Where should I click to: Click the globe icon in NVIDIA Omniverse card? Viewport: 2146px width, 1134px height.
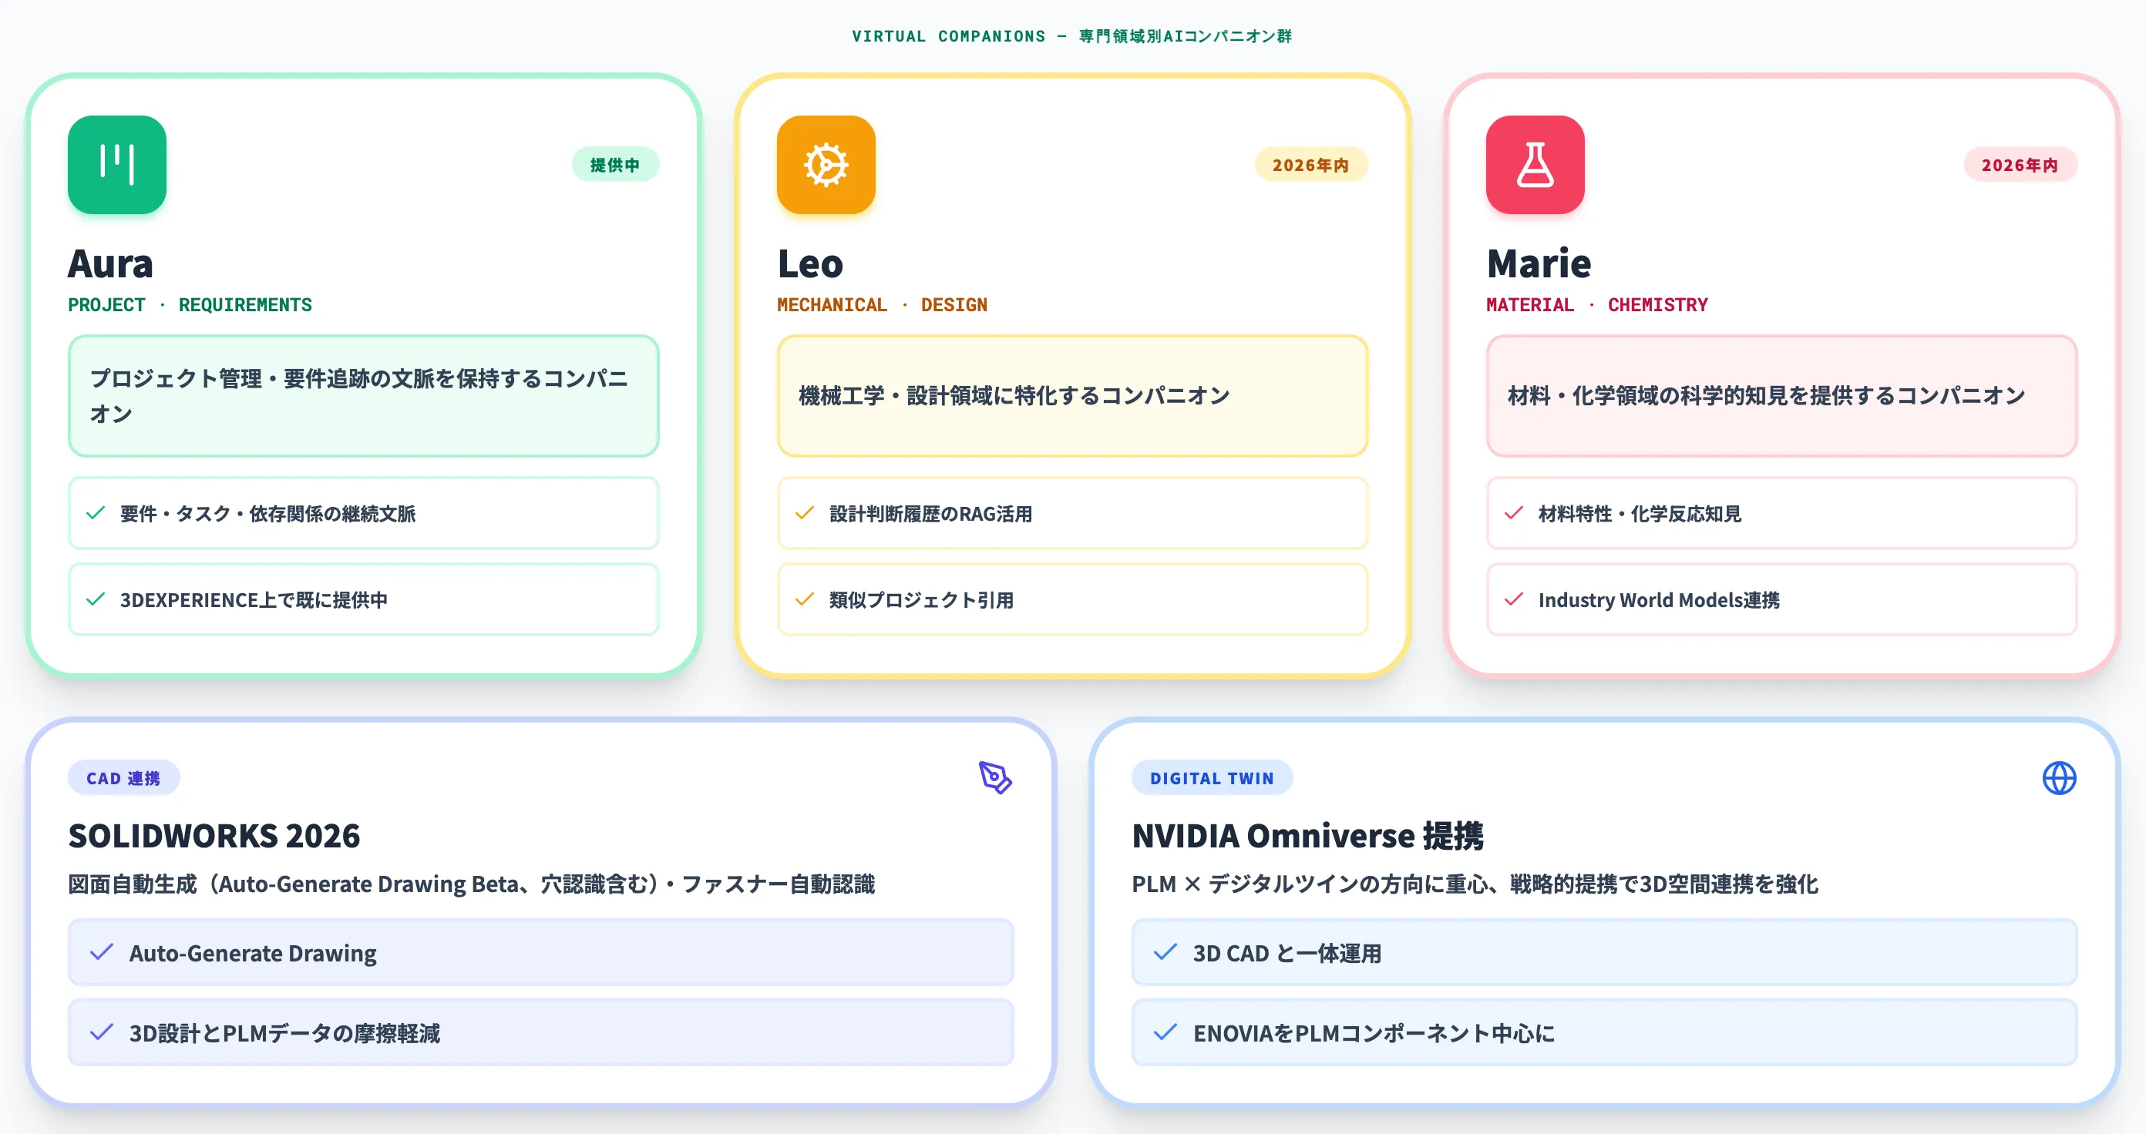point(2059,777)
